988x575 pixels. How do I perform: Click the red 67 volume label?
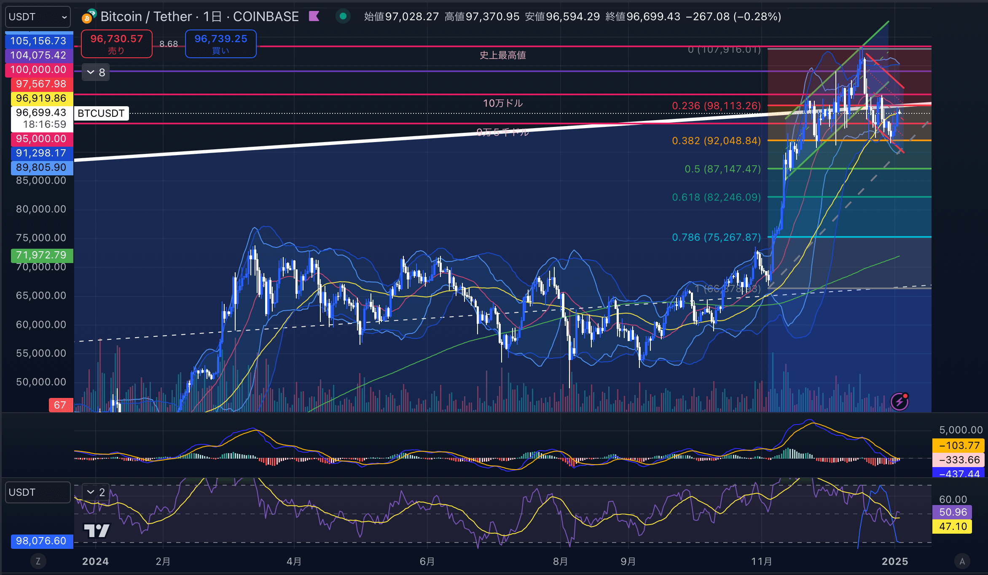click(60, 405)
